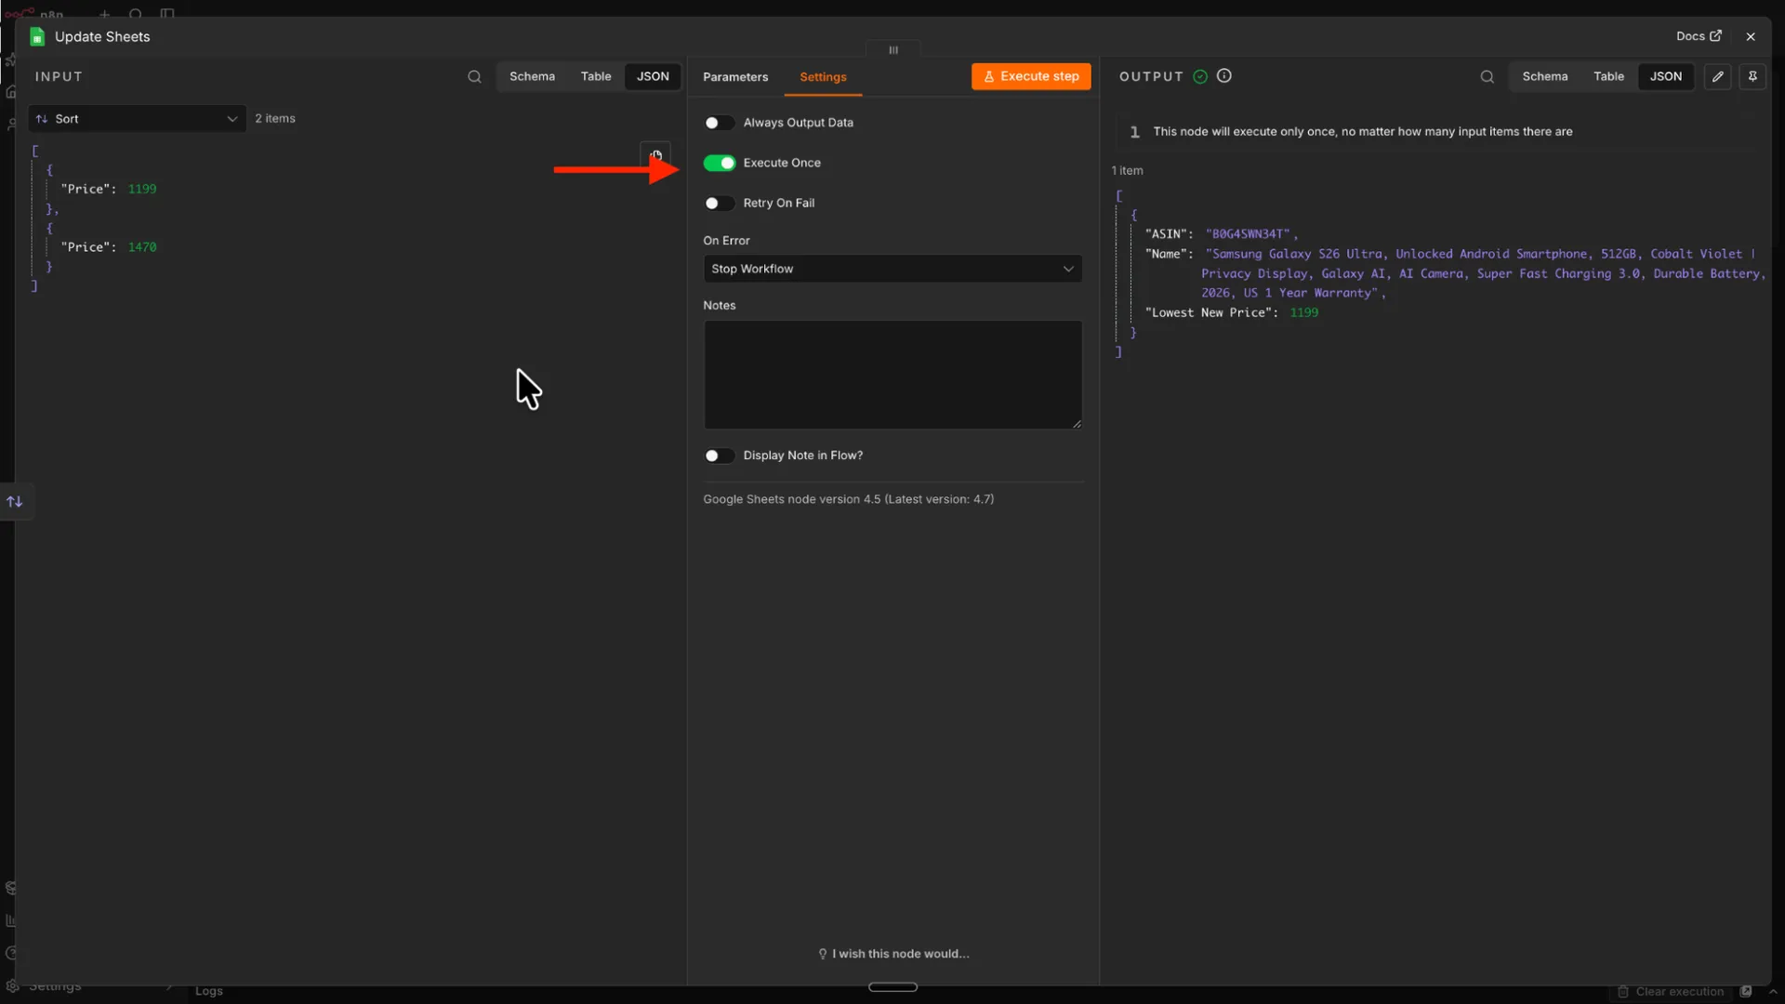
Task: Click the output info circle icon
Action: [1224, 76]
